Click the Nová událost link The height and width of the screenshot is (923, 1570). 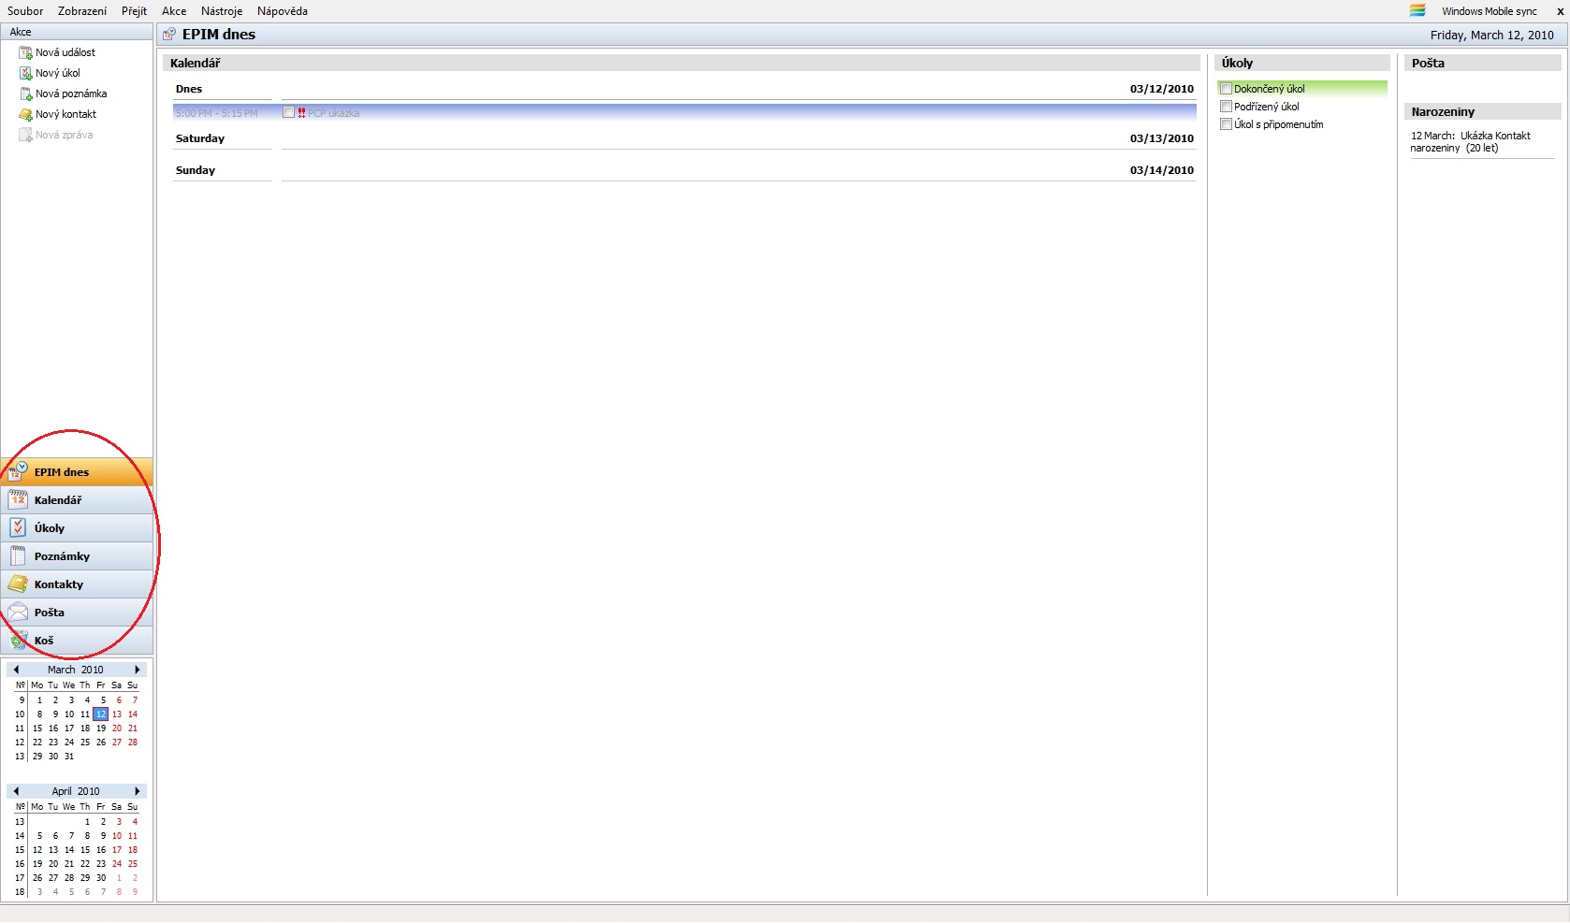click(x=65, y=52)
